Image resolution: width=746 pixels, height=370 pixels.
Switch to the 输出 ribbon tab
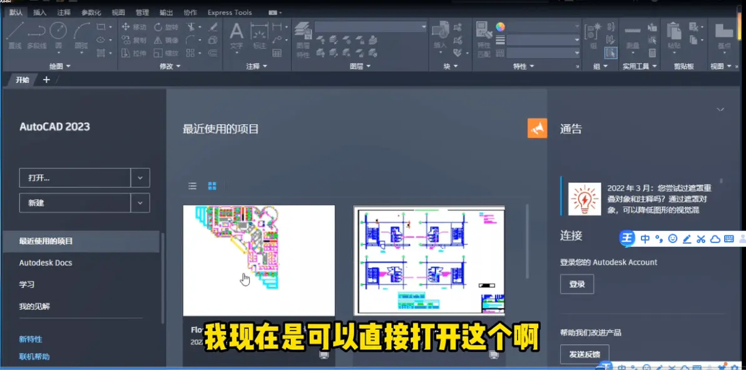pos(166,13)
